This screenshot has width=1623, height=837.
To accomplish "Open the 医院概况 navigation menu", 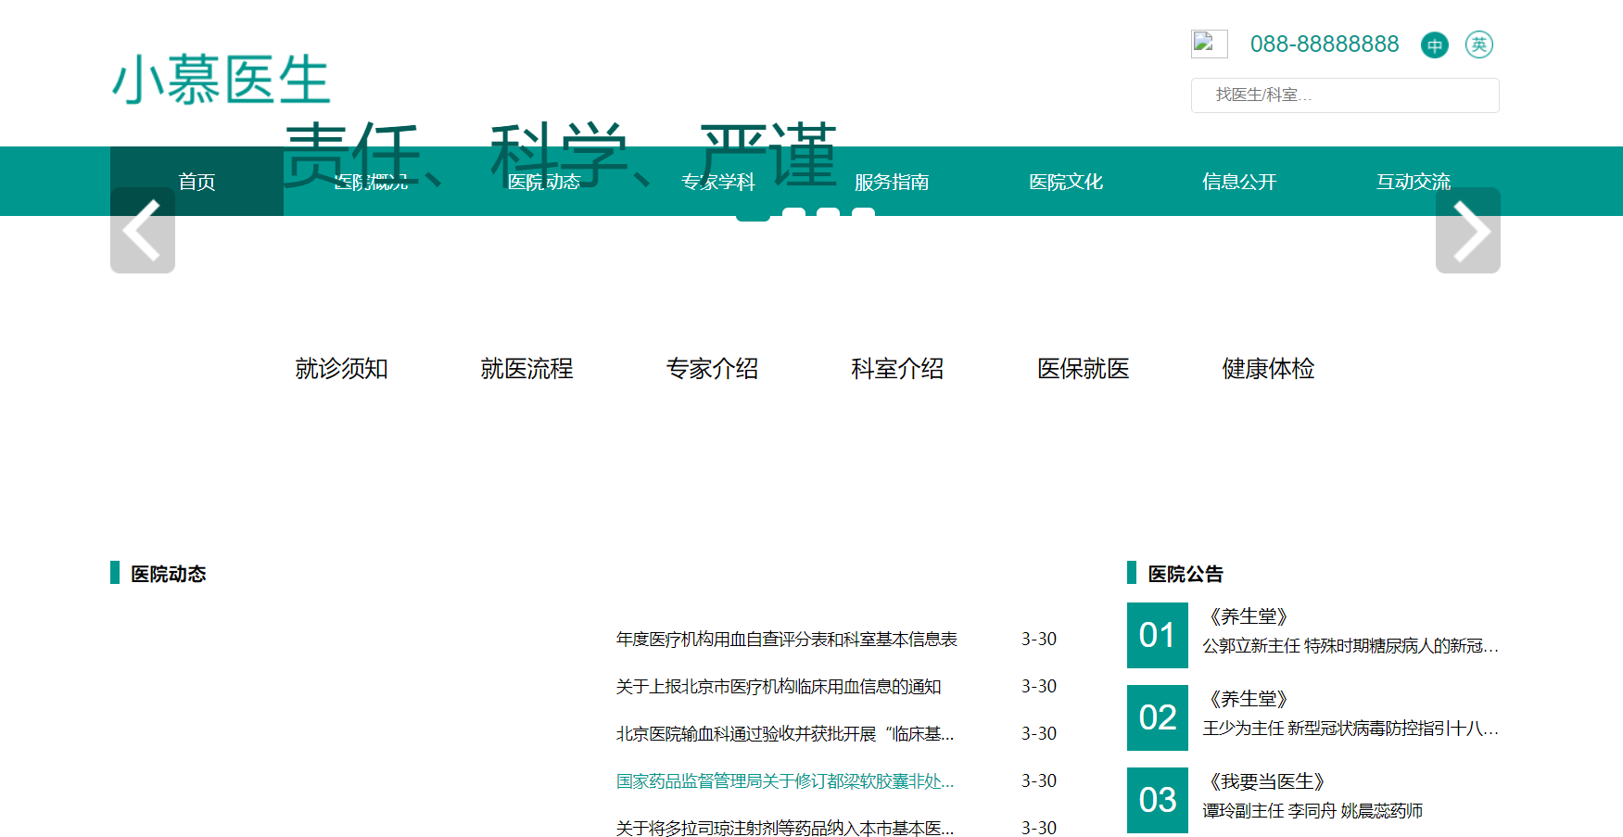I will [x=373, y=182].
